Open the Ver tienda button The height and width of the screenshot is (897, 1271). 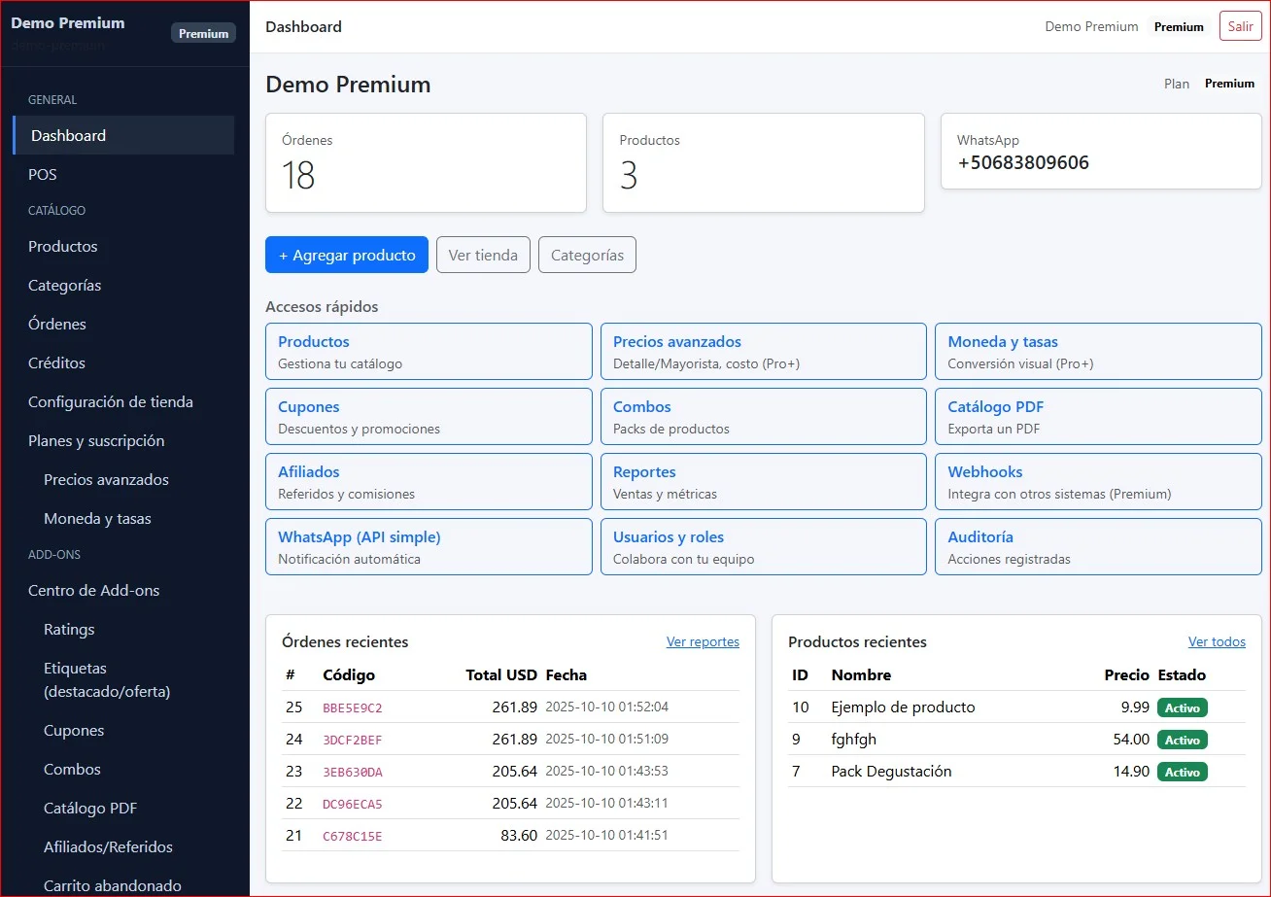483,255
